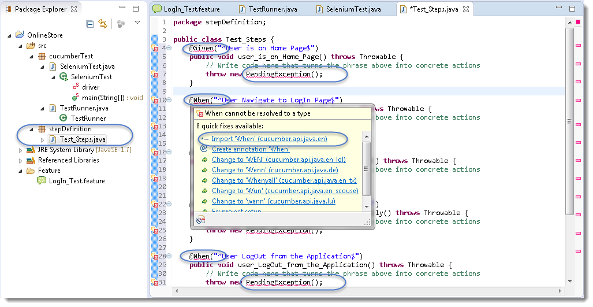The width and height of the screenshot is (593, 307).
Task: Click editor vertical scrollbar down arrow
Action: click(570, 281)
